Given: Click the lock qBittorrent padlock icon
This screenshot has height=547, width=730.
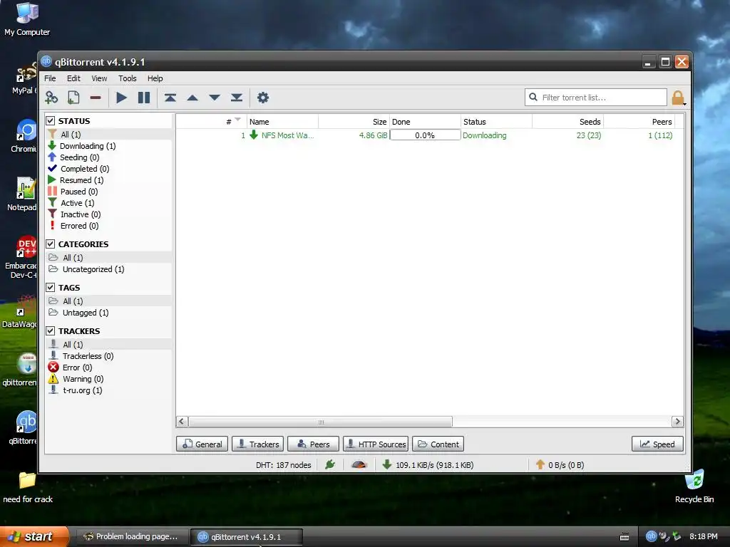Looking at the screenshot, I should (678, 98).
